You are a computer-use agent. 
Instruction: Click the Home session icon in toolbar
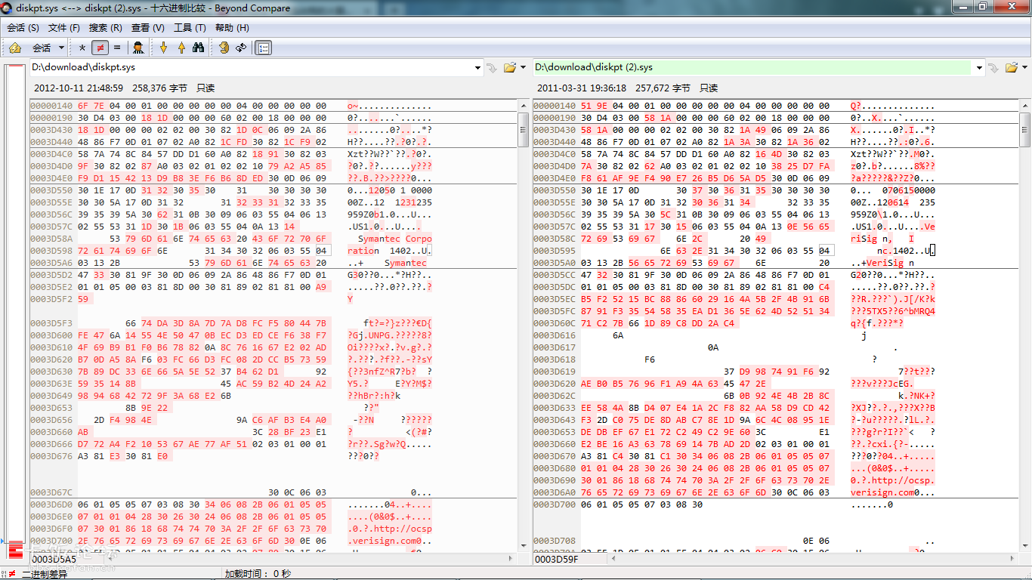click(15, 48)
